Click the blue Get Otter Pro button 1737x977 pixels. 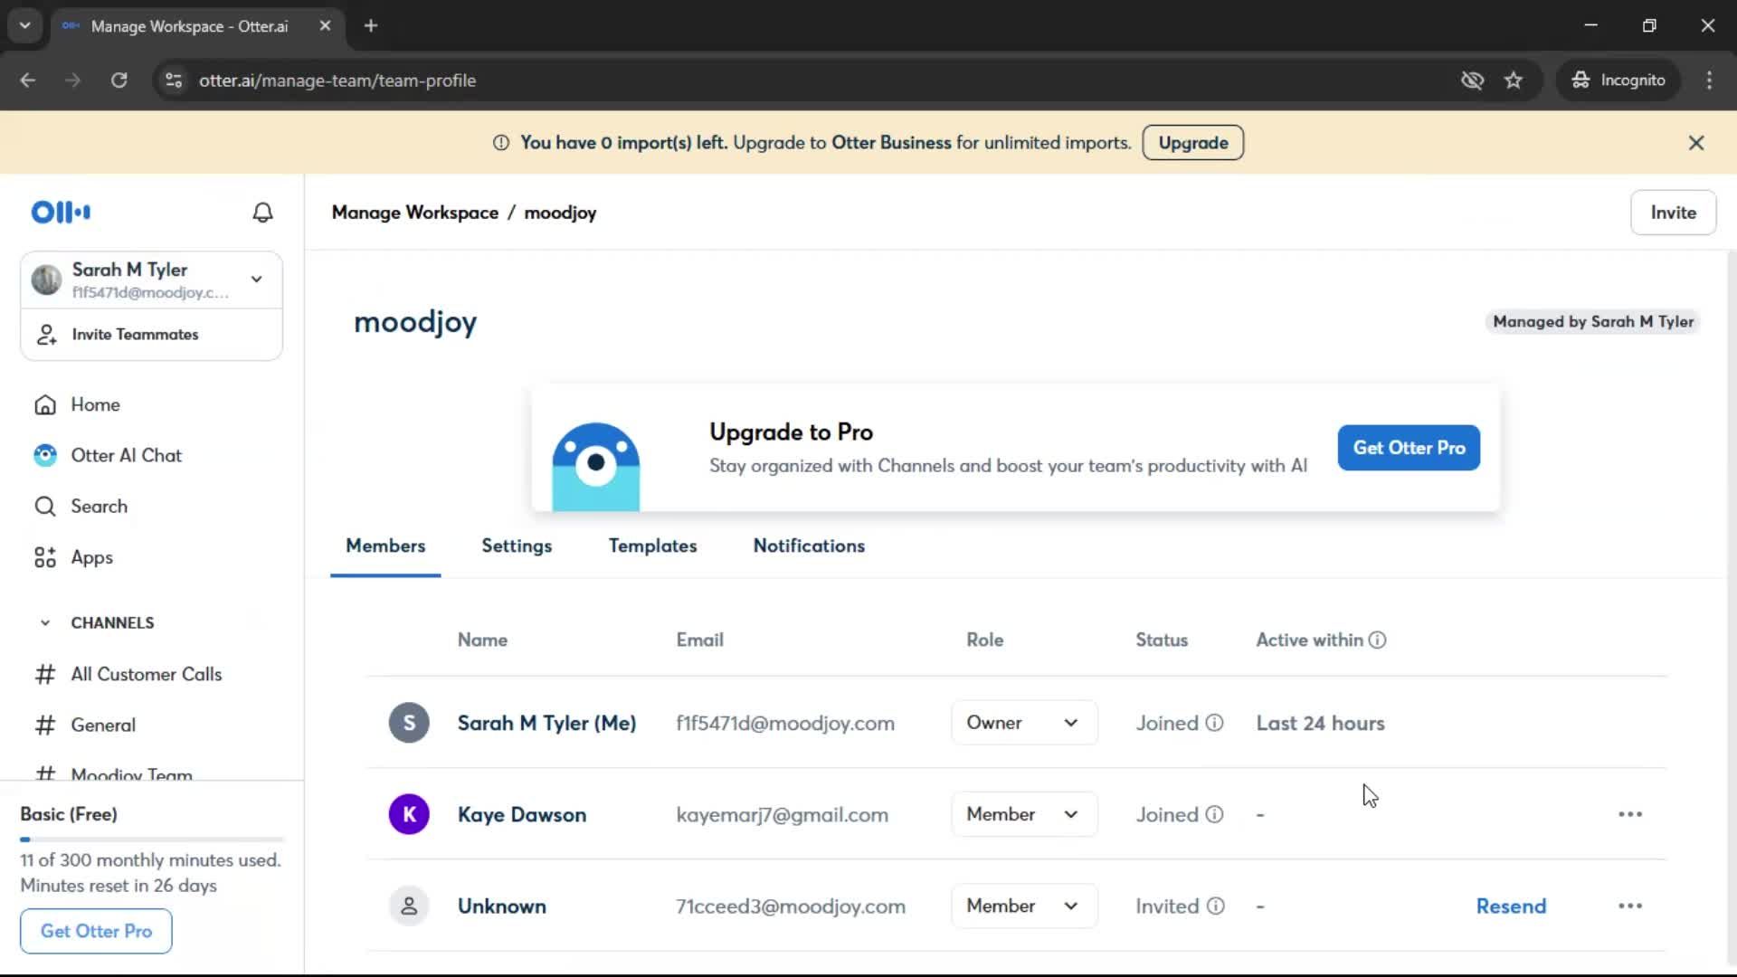[x=1409, y=448]
